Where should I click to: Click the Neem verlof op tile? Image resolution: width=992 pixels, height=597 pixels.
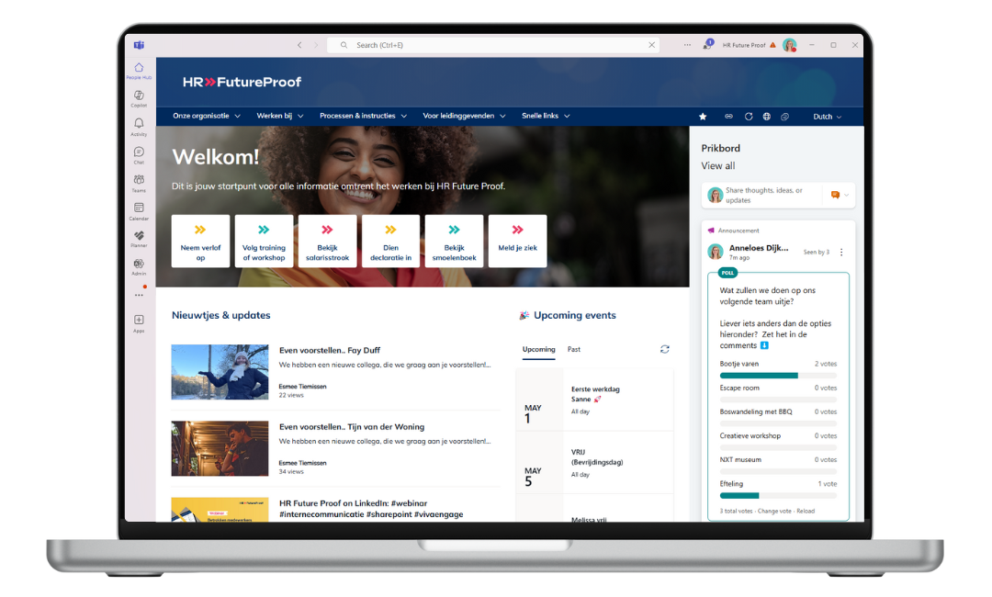point(200,242)
